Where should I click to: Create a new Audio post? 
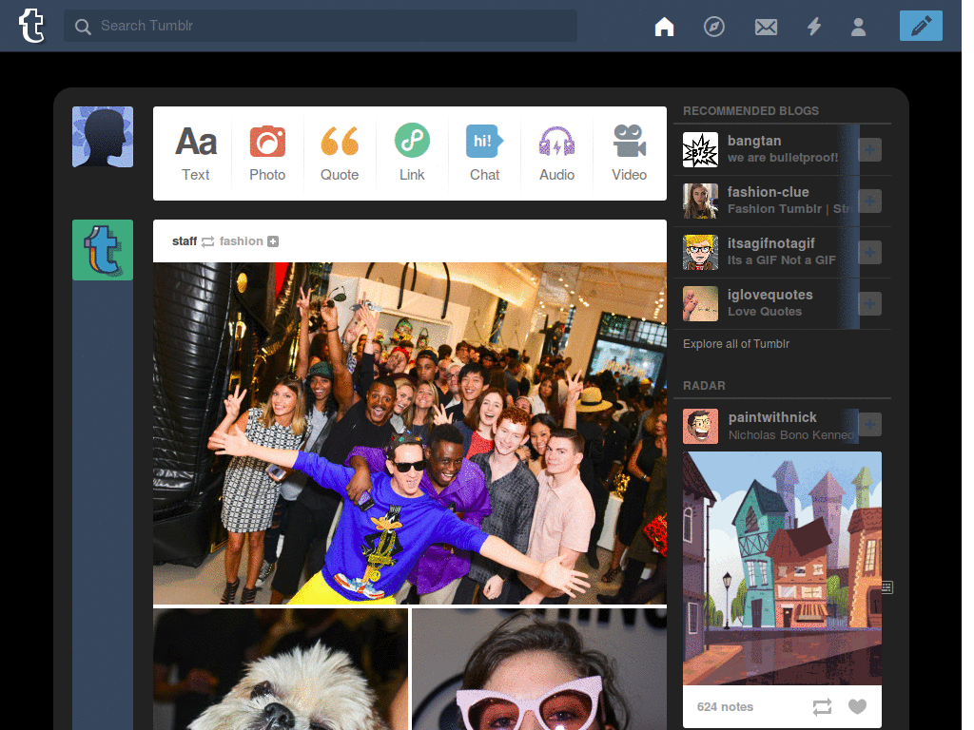click(556, 153)
